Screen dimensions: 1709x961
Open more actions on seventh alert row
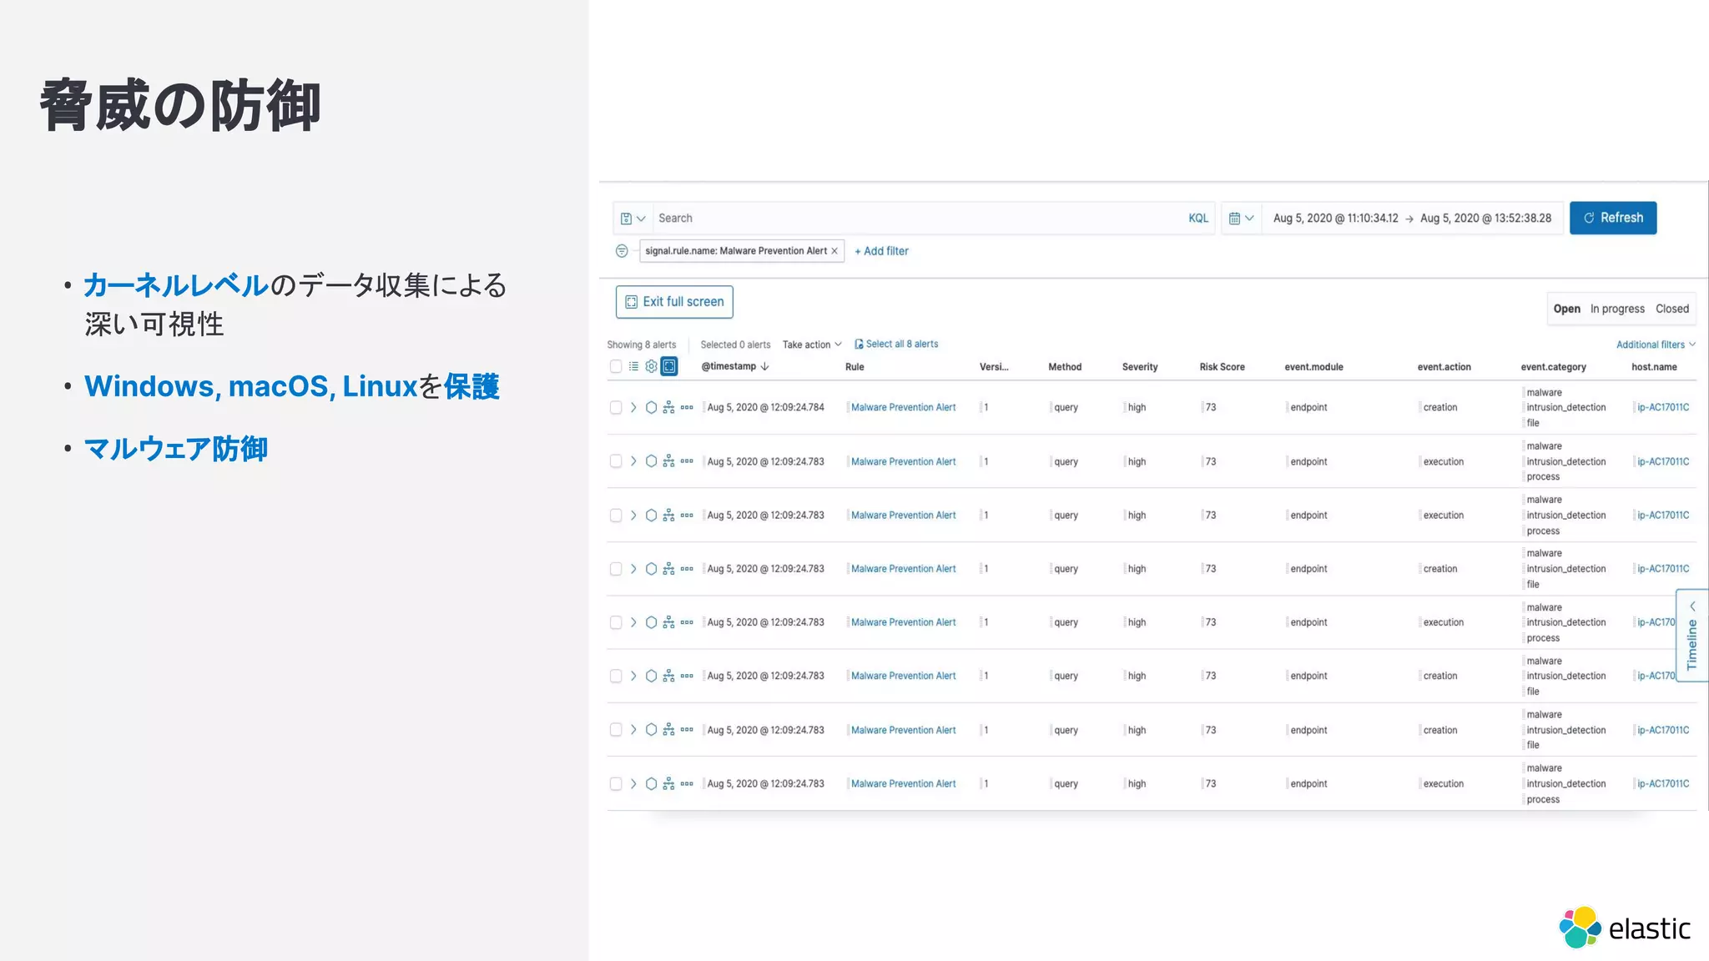point(687,730)
